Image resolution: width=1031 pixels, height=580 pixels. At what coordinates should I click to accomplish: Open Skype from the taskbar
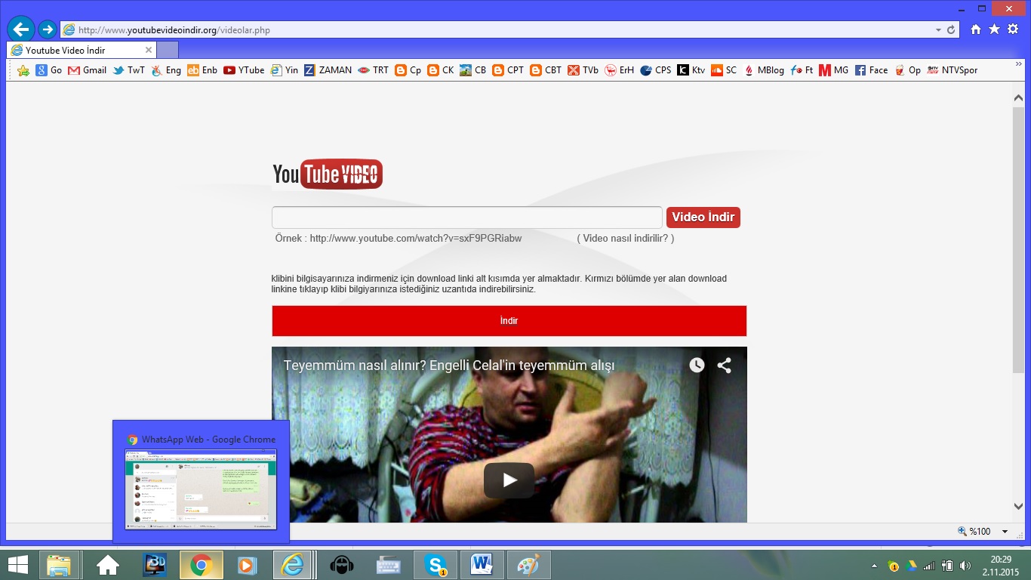point(435,565)
